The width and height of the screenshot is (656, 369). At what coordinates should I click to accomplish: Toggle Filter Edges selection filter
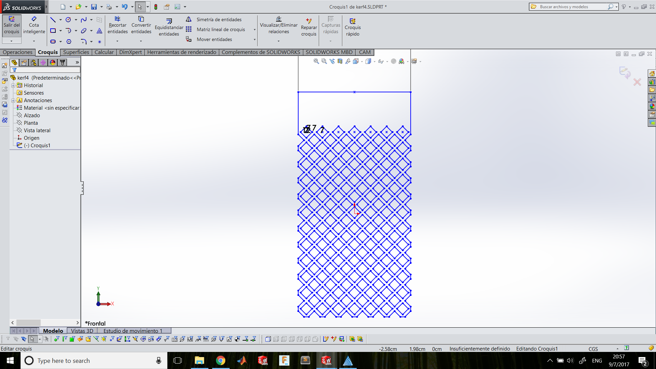pyautogui.click(x=65, y=339)
